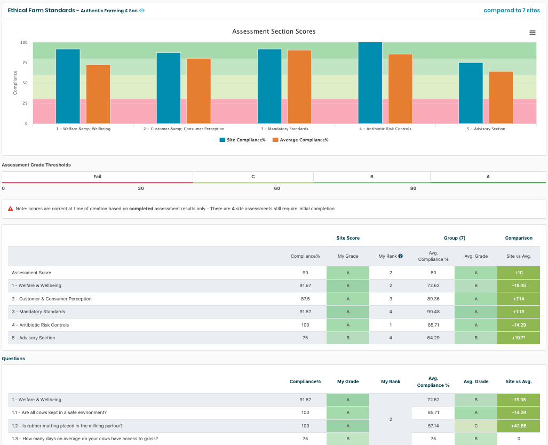Screen dimensions: 548x445
Task: Click the Site vs Avg. header in the summary table
Action: click(x=519, y=256)
